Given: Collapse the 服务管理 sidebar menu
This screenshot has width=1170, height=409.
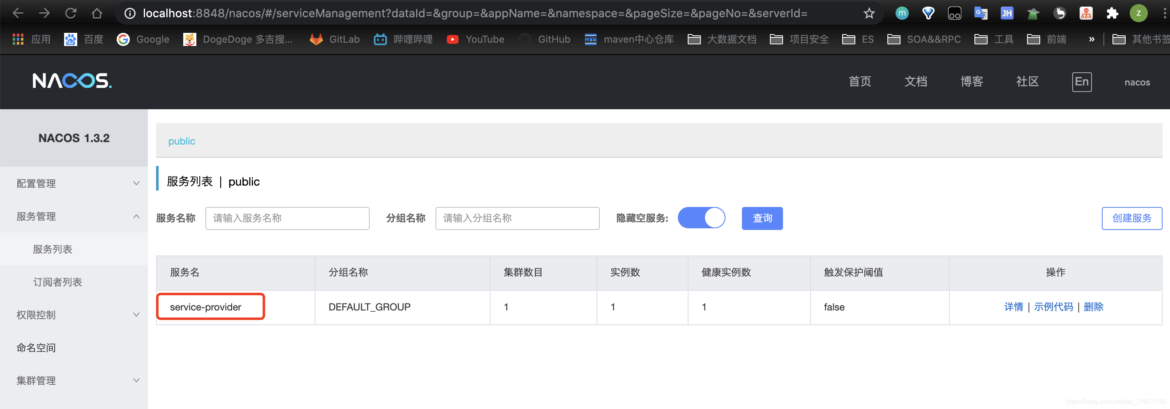Looking at the screenshot, I should coord(74,216).
